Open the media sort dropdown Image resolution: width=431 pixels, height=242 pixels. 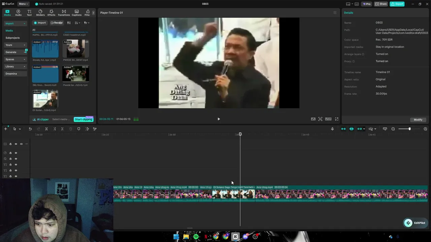(77, 23)
